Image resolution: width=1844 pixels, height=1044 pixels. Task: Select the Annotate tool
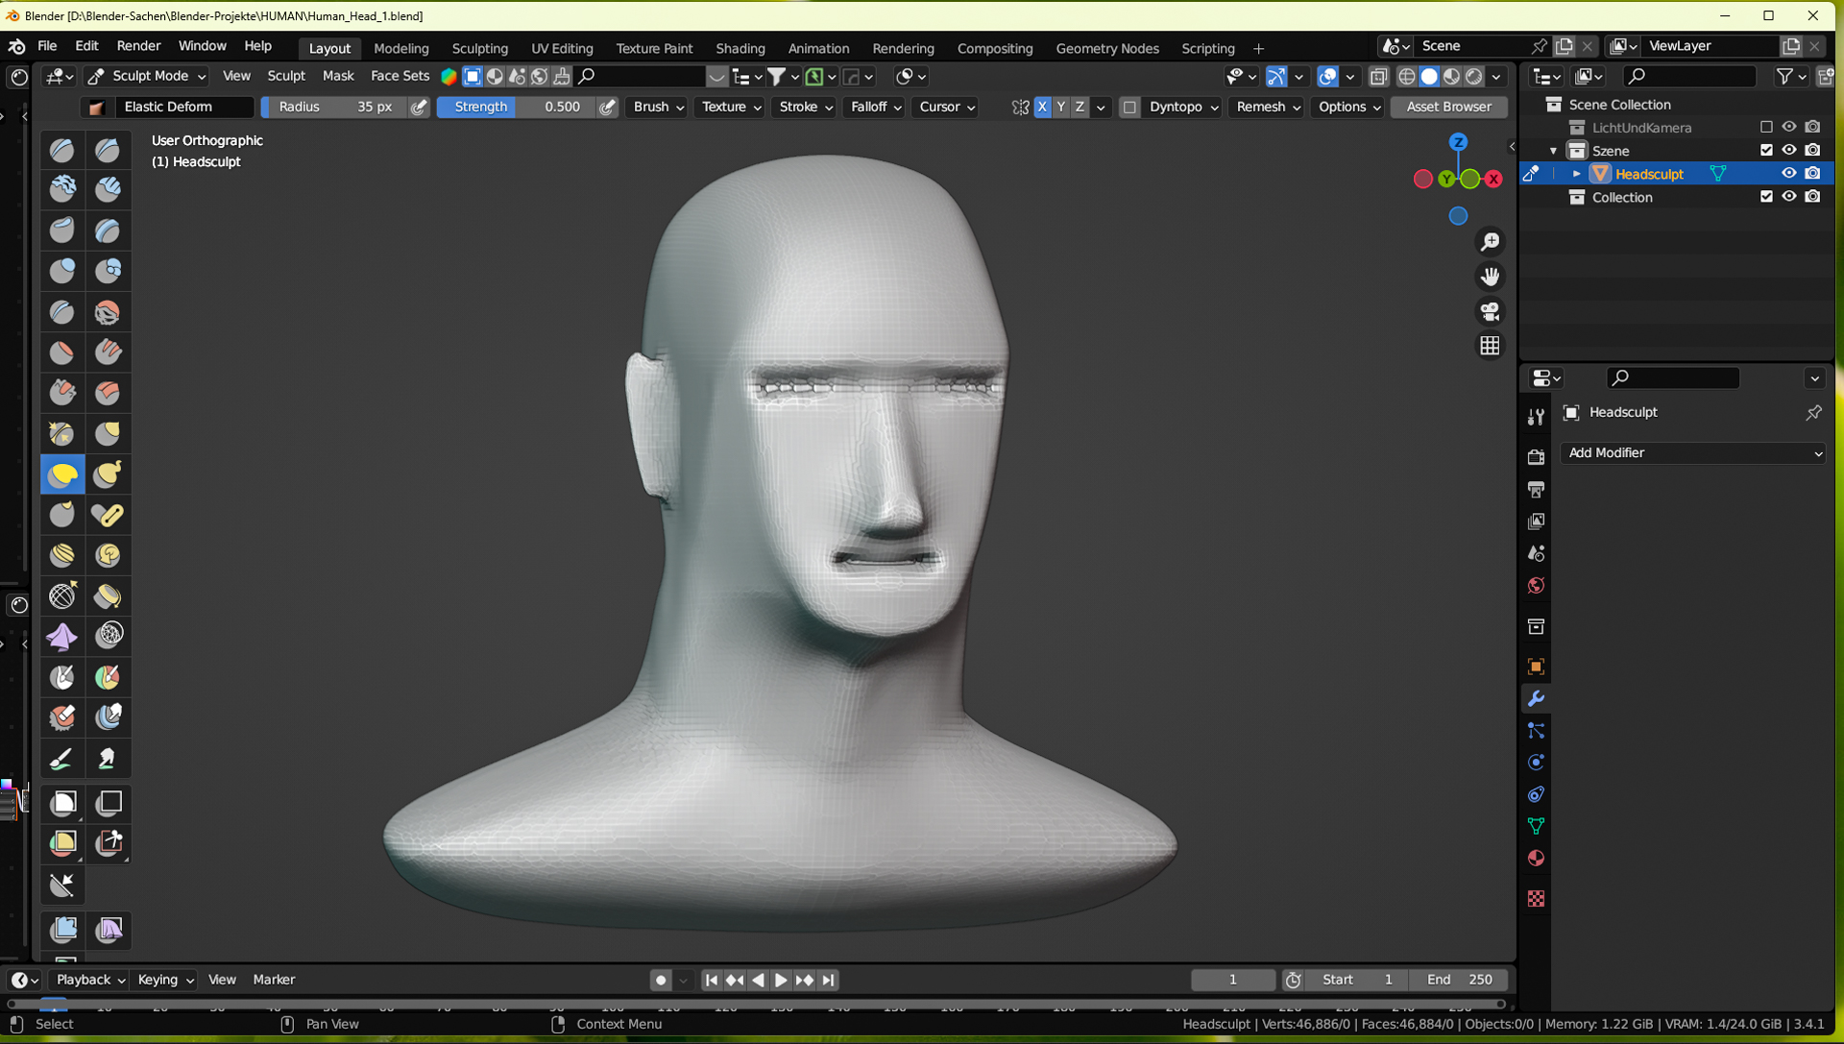[x=62, y=760]
